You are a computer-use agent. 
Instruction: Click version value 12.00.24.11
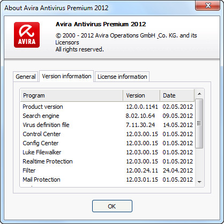tap(142, 170)
